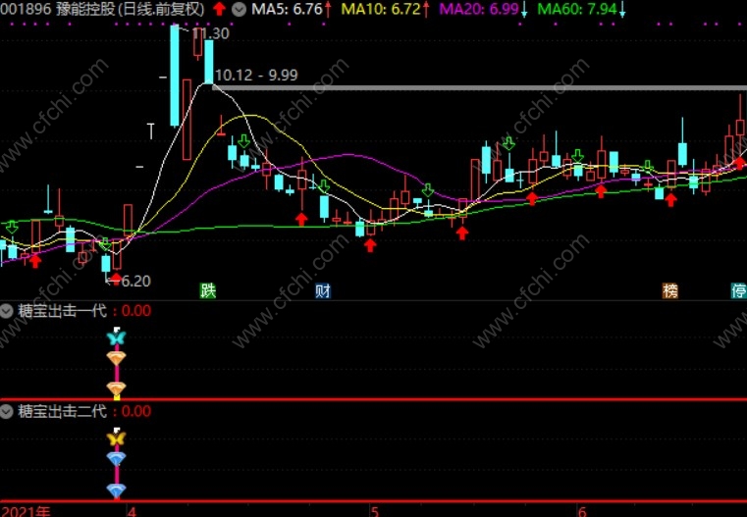This screenshot has width=747, height=517.
Task: Click the 糖宝出击一代 indicator name
Action: [62, 311]
